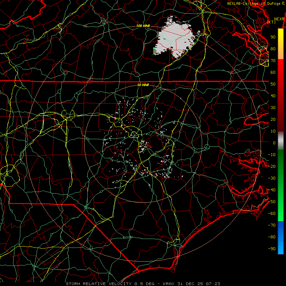This screenshot has width=286, height=286.
Task: Pick the gray zero-velocity segment of color bar
Action: click(x=281, y=141)
